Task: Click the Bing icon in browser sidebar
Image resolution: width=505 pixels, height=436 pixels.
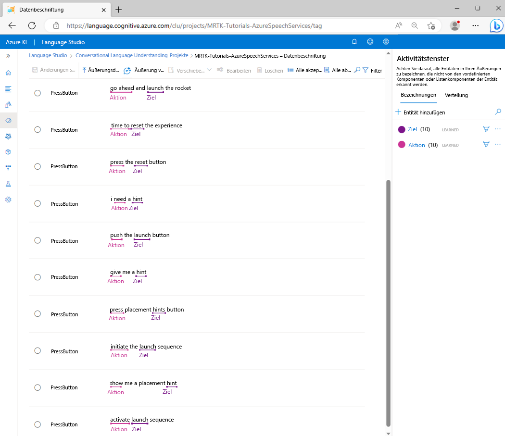Action: click(x=496, y=25)
